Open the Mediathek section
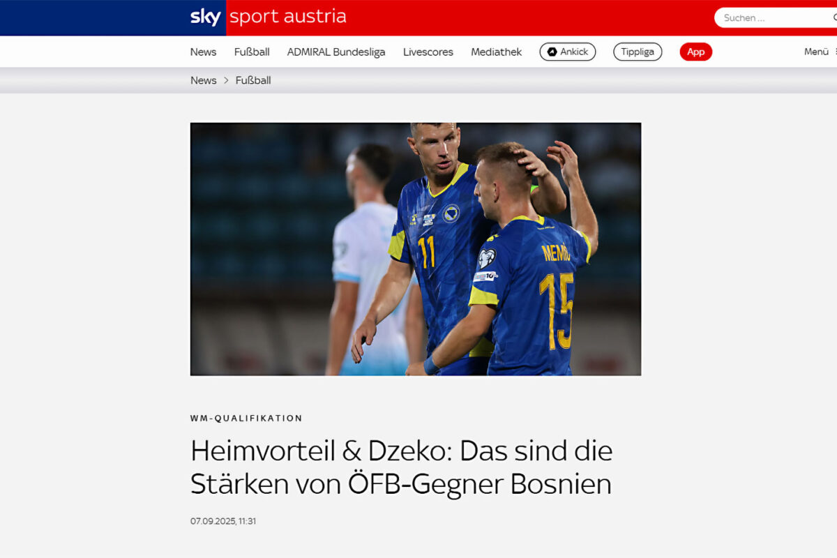 coord(497,52)
